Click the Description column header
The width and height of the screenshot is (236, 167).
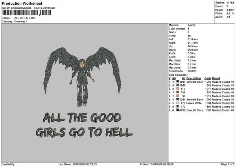coord(194,78)
